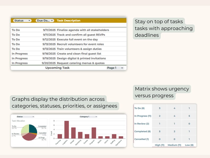Click the Logistics bar in the chart
210x158 pixels.
point(67,130)
